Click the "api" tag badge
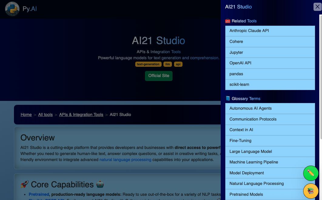 (178, 64)
